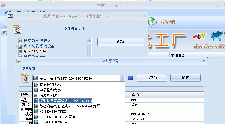The image size is (225, 124).
Task: Select tree item 所有 转到 自定义
Action: [37, 41]
